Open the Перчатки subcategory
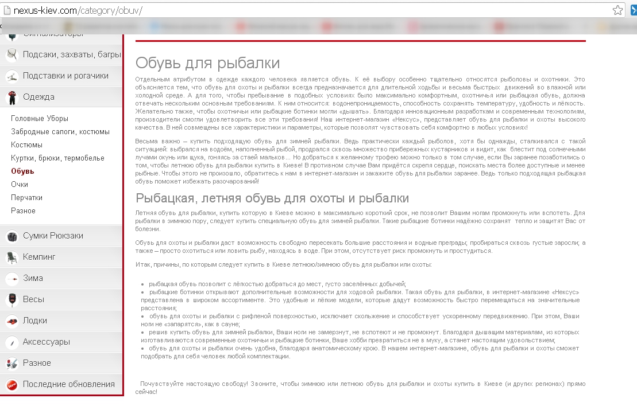Viewport: 637px width, 410px height. tap(26, 197)
